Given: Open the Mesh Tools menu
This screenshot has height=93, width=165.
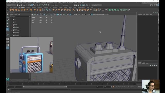Looking at the screenshot, I should coord(44,3).
